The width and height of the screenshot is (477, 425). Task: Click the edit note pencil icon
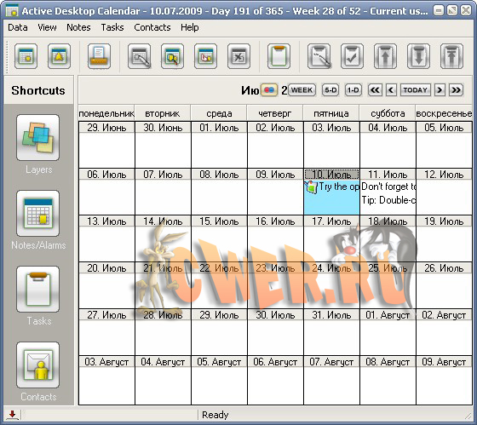[x=140, y=56]
